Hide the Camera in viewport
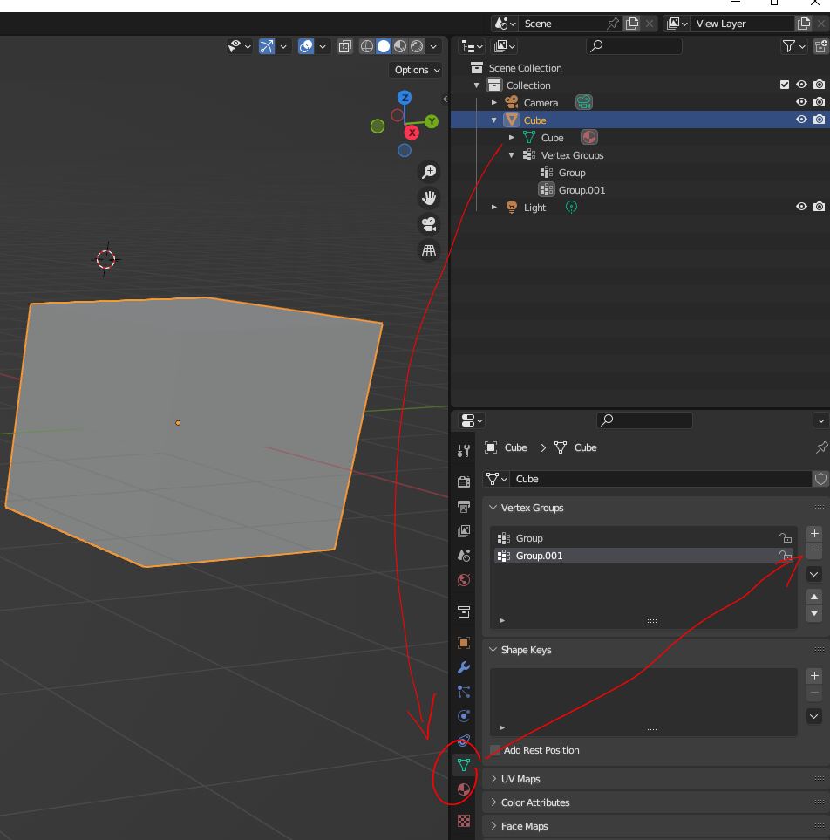Image resolution: width=830 pixels, height=840 pixels. pos(801,102)
